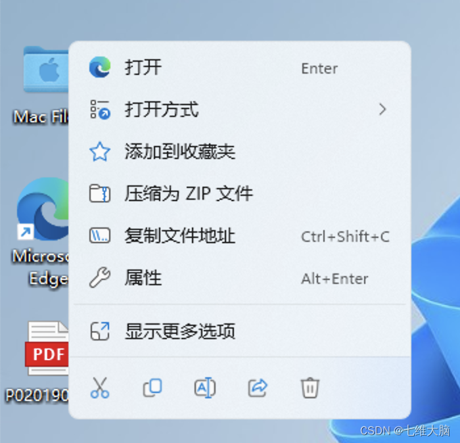Select 压缩为 ZIP 文件
This screenshot has height=443, width=460.
240,194
